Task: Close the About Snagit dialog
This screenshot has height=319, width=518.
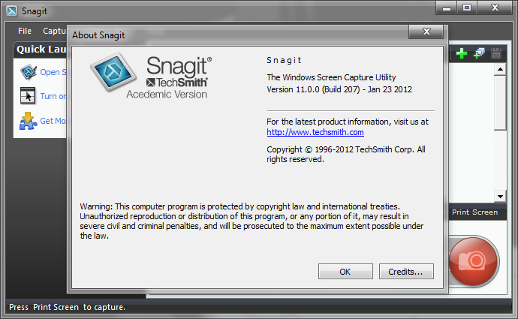Action: 426,32
